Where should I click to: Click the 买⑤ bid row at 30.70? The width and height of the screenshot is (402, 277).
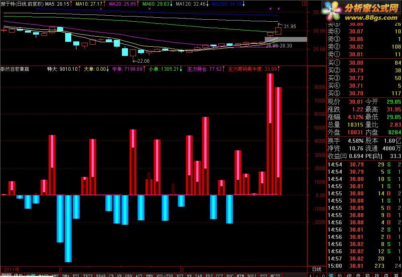[x=364, y=93]
